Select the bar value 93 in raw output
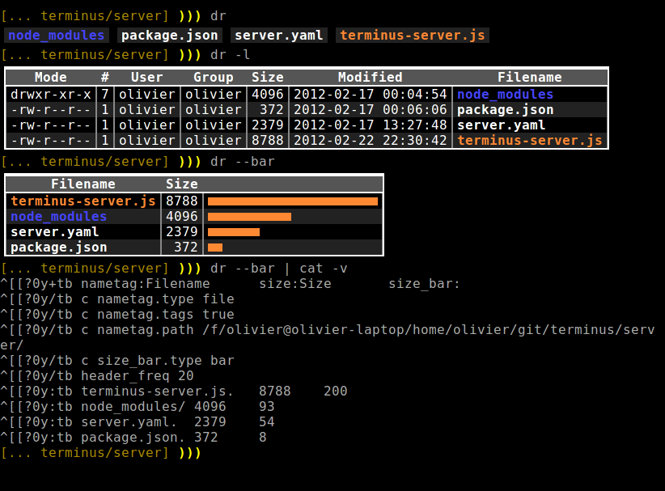This screenshot has width=665, height=491. coord(267,406)
